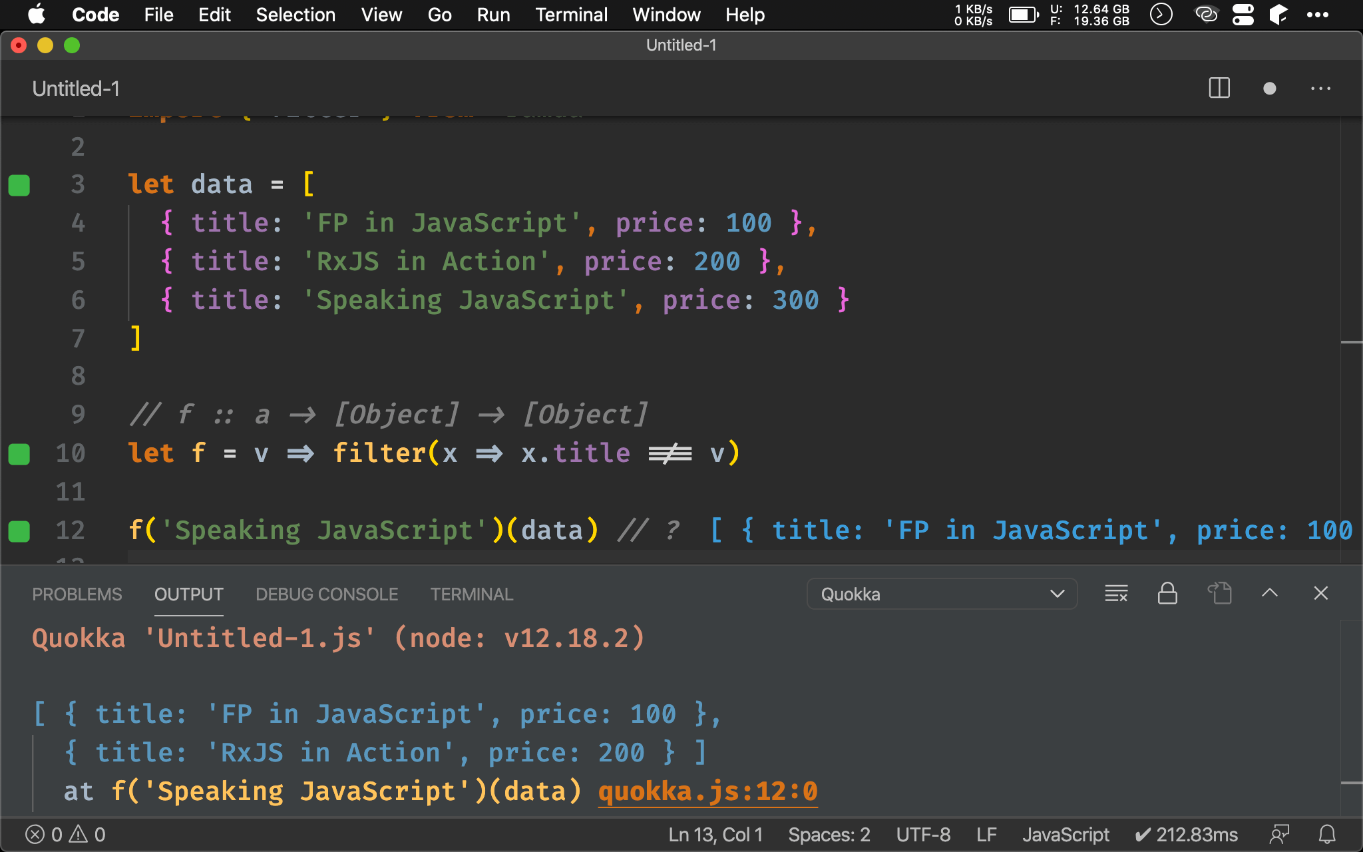Click the unsaved dot indicator on Untitled-1
The image size is (1363, 852).
pyautogui.click(x=1270, y=89)
